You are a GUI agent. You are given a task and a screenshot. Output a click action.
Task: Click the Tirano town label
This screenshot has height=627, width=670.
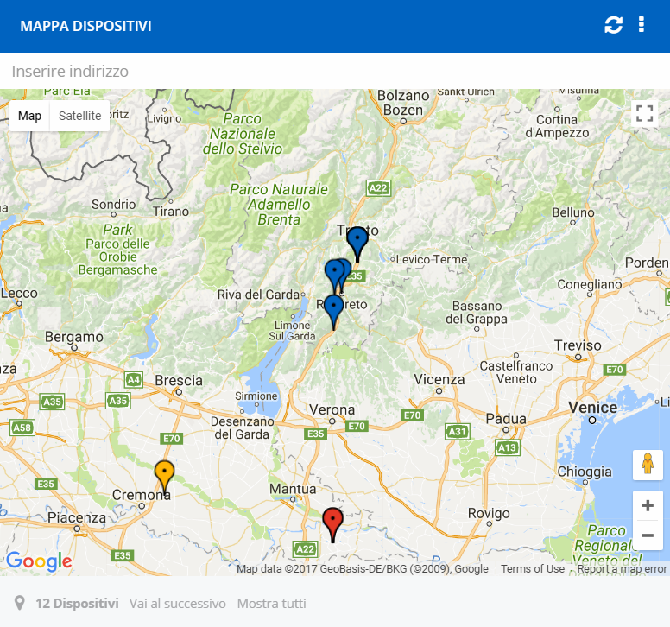click(171, 212)
